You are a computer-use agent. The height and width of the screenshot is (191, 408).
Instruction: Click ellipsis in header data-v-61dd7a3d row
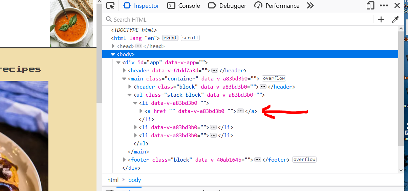coord(214,70)
